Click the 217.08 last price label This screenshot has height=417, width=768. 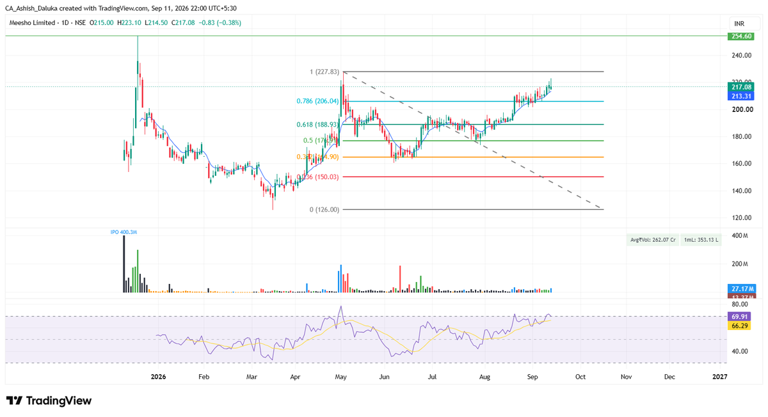click(741, 87)
